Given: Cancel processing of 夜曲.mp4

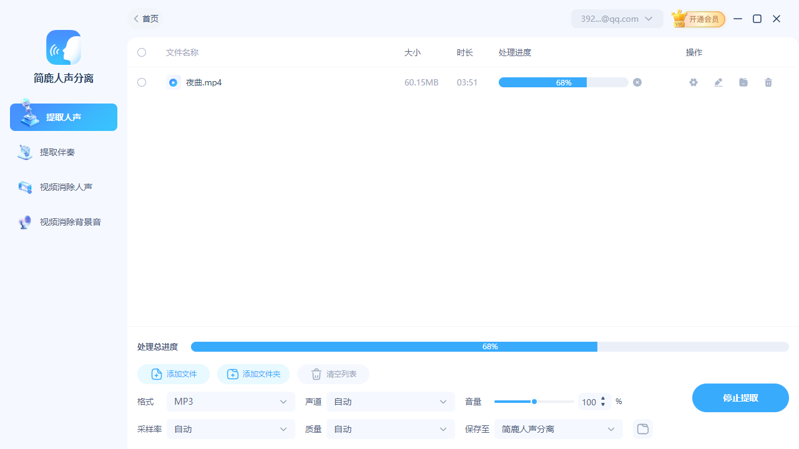Looking at the screenshot, I should 637,82.
